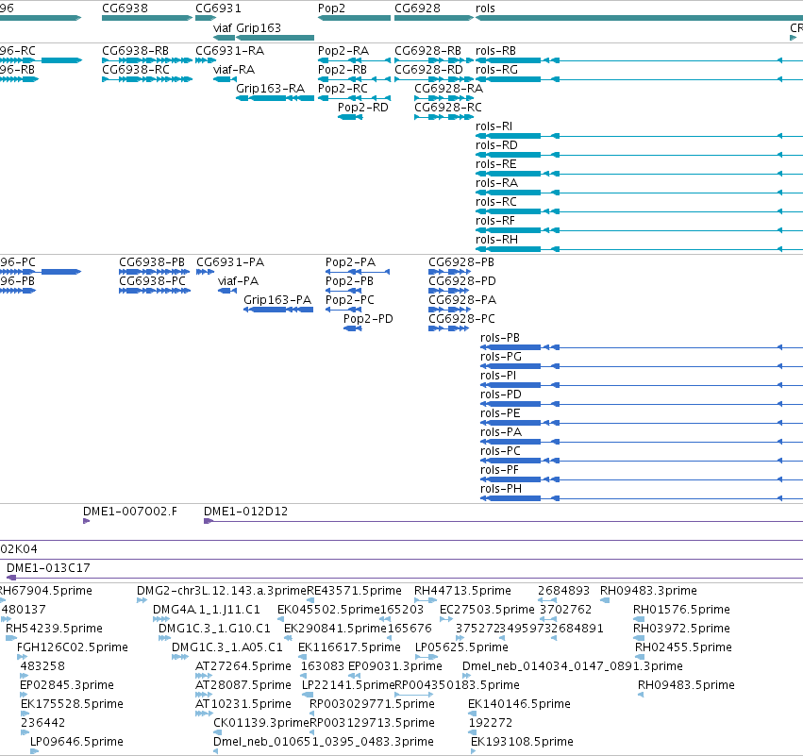Select the CG6931 gene label

[218, 8]
